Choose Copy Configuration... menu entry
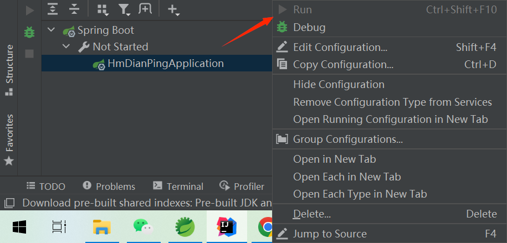 pyautogui.click(x=390, y=64)
